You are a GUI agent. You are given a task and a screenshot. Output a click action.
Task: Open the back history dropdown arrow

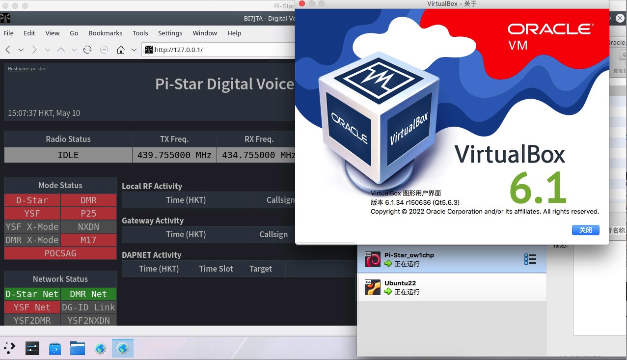21,50
